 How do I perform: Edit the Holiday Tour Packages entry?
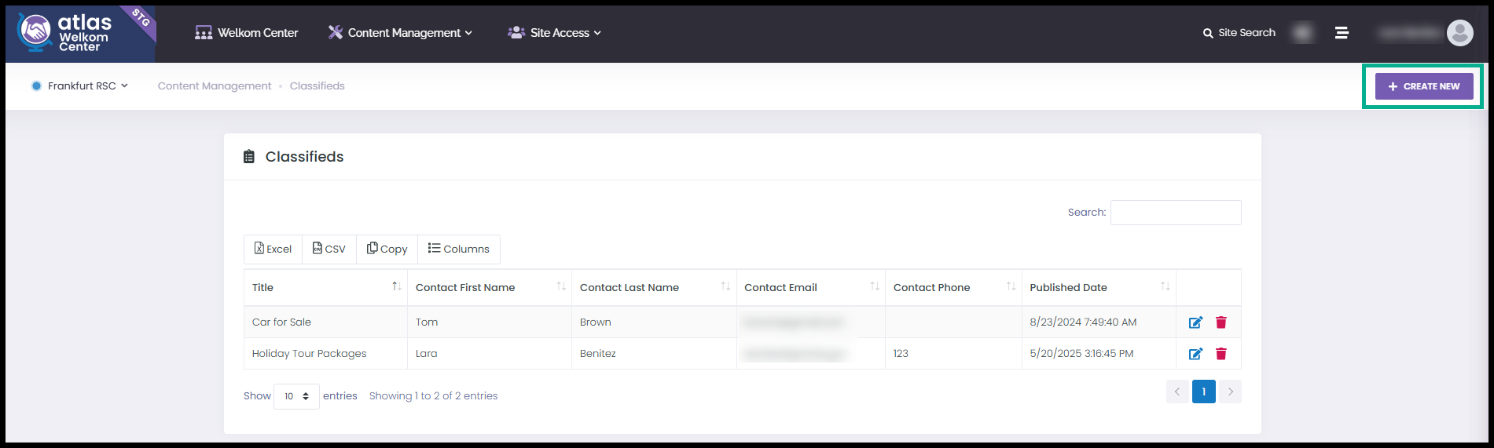(1195, 354)
